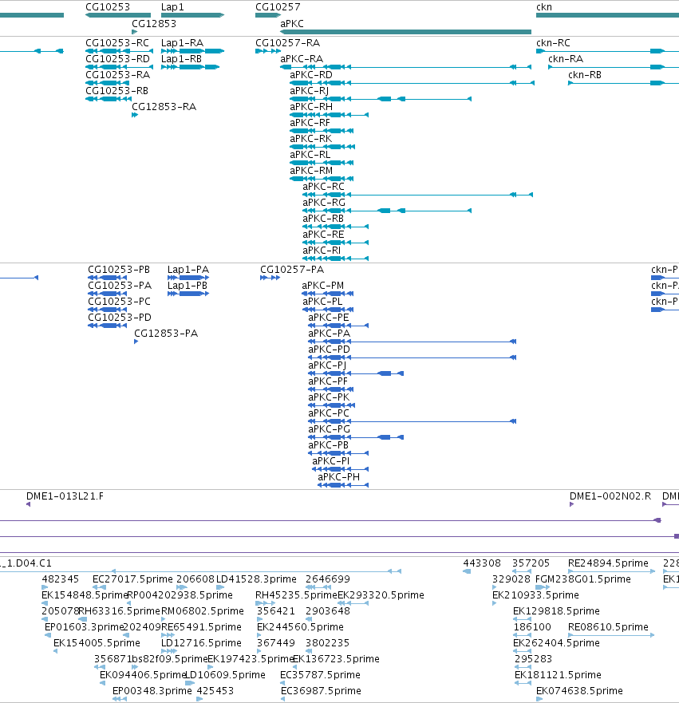Select protein aPKC-PK
The image size is (679, 703).
pyautogui.click(x=332, y=405)
